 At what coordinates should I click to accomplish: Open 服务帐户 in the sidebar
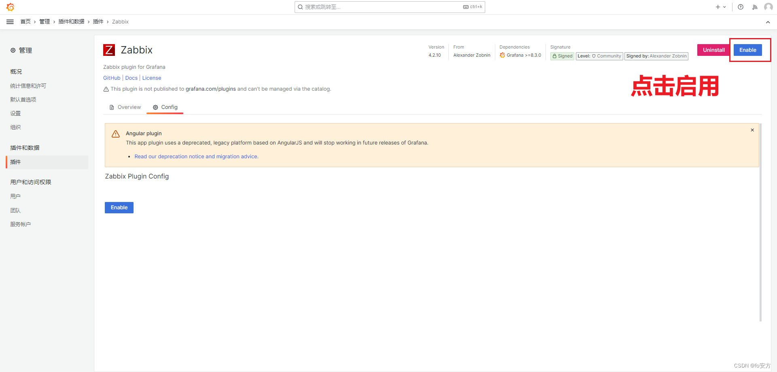(20, 224)
